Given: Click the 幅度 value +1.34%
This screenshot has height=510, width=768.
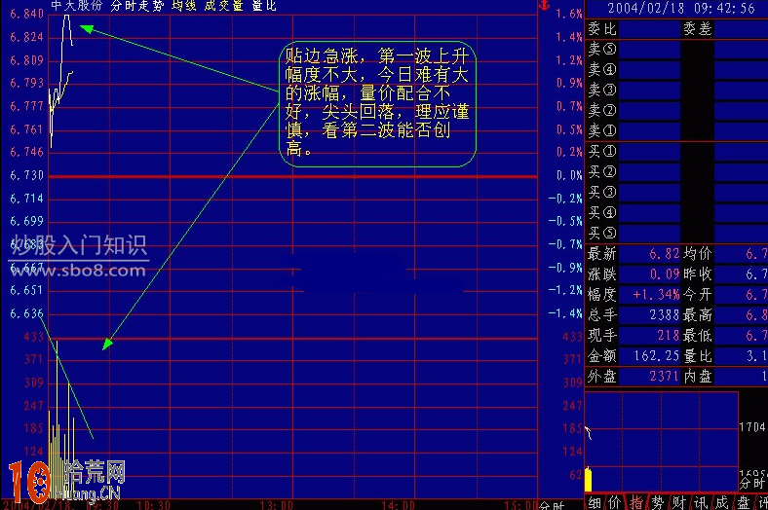Looking at the screenshot, I should tap(656, 295).
